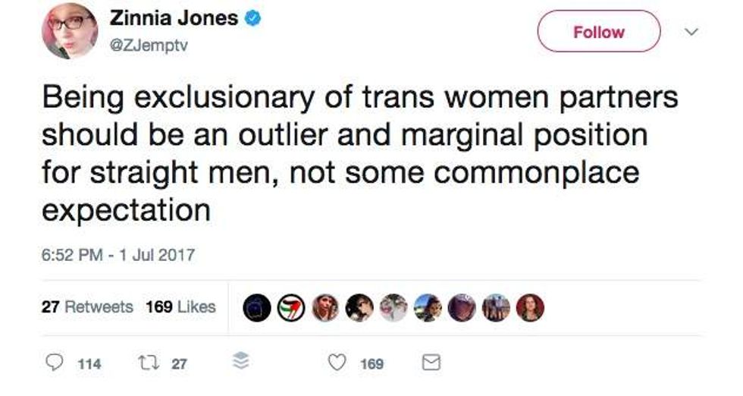Retweet this tweet using the retweet icon
The height and width of the screenshot is (396, 743).
146,363
